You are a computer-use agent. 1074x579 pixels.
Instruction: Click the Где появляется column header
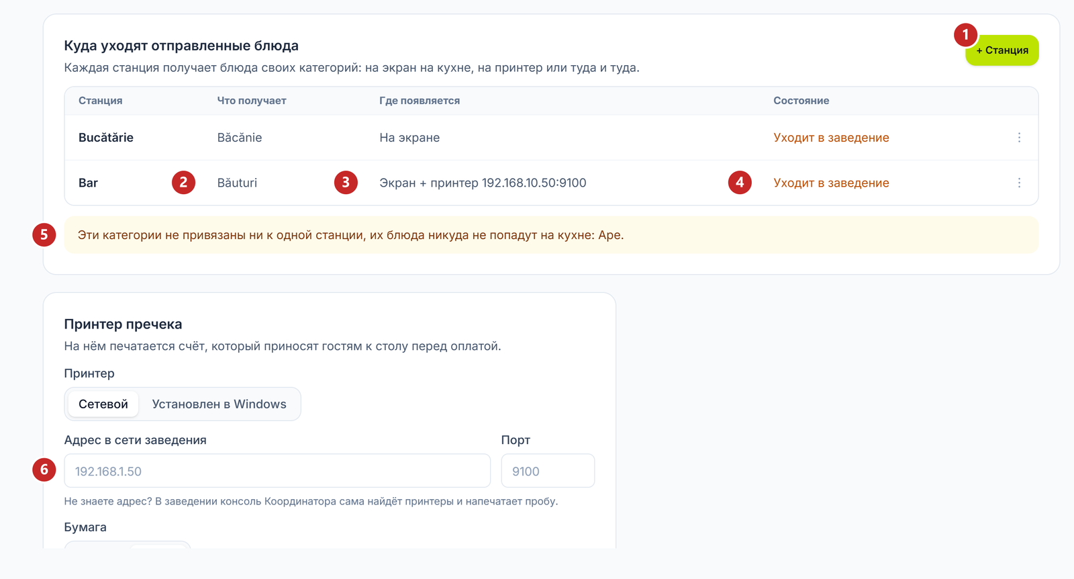coord(420,101)
